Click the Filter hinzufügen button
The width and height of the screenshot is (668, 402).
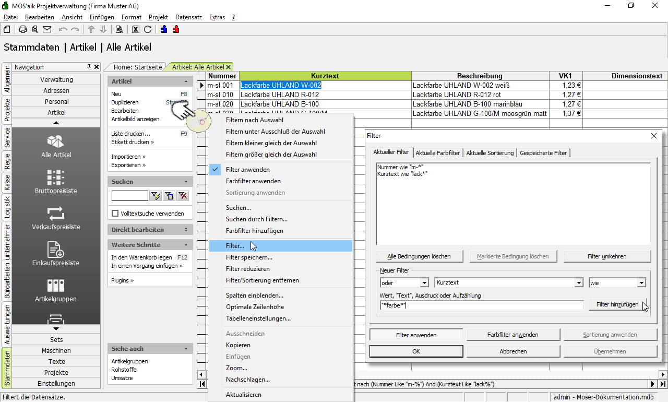[617, 304]
